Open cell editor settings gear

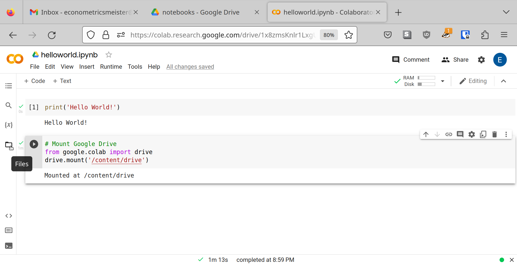click(471, 134)
